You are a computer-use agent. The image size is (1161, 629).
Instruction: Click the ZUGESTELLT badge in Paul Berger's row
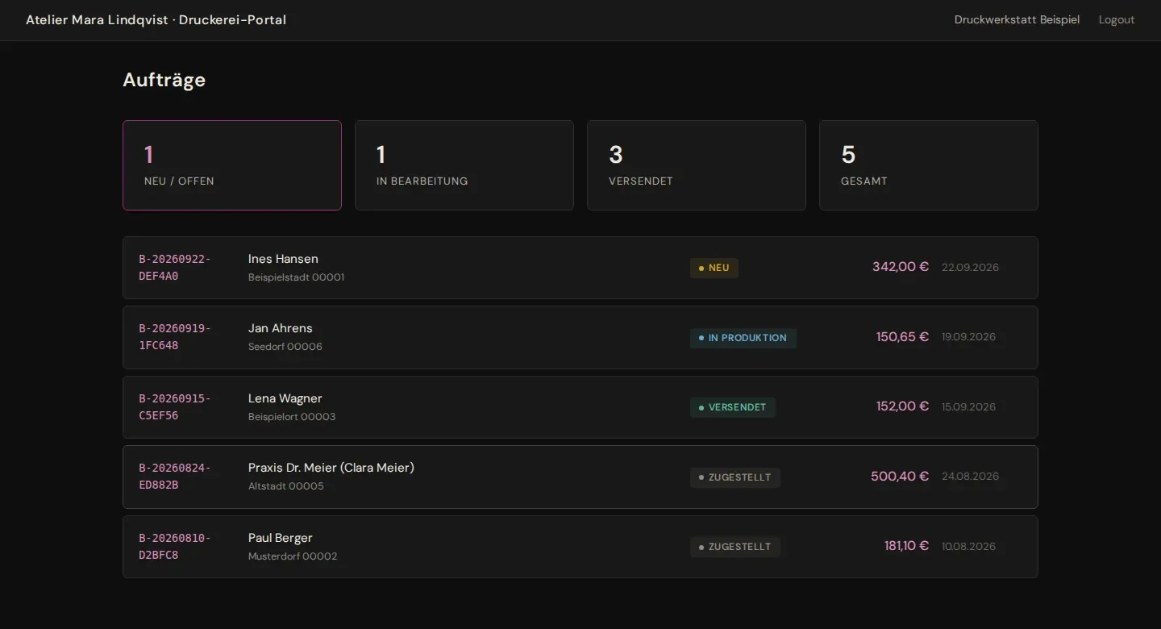tap(735, 547)
